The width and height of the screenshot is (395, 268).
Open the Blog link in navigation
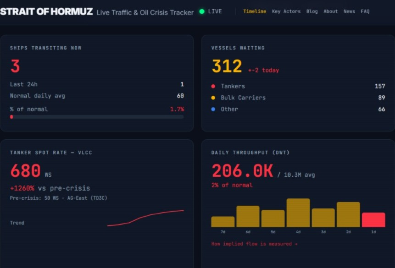(x=312, y=11)
